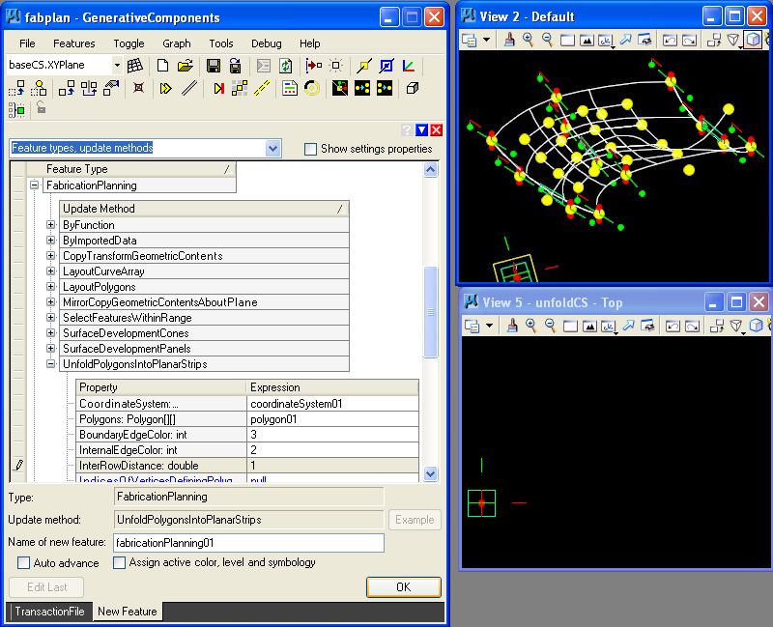Open the Help menu
Viewport: 773px width, 627px height.
309,43
